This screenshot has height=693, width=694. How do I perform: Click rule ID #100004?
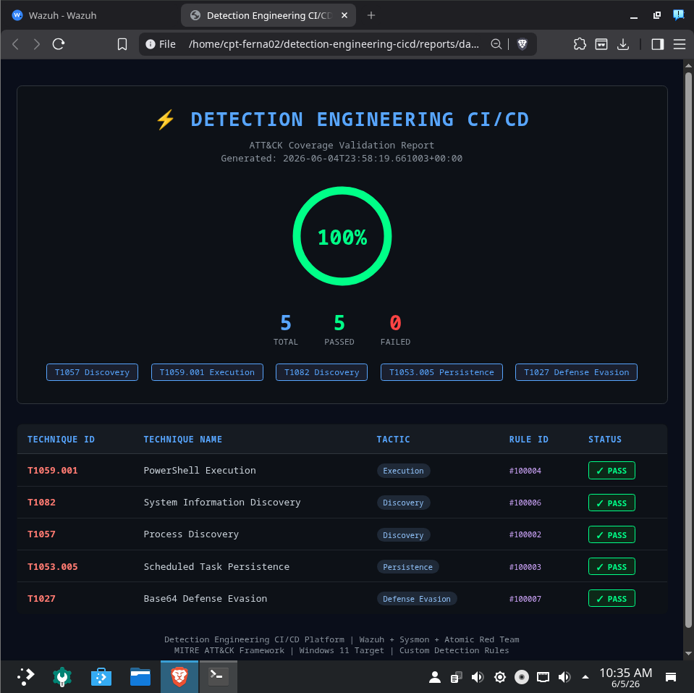click(525, 471)
